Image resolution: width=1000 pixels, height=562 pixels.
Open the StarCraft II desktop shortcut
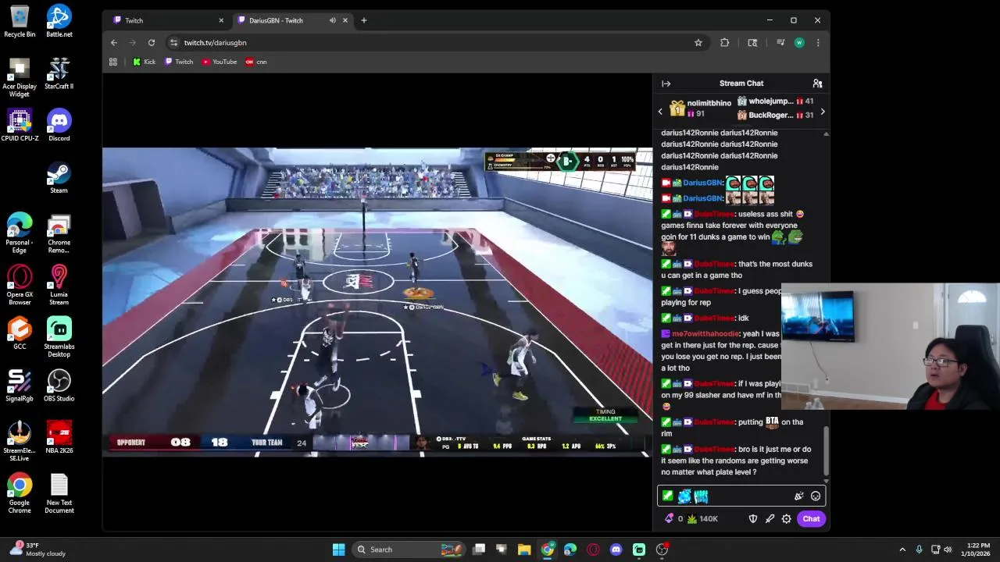pyautogui.click(x=59, y=74)
